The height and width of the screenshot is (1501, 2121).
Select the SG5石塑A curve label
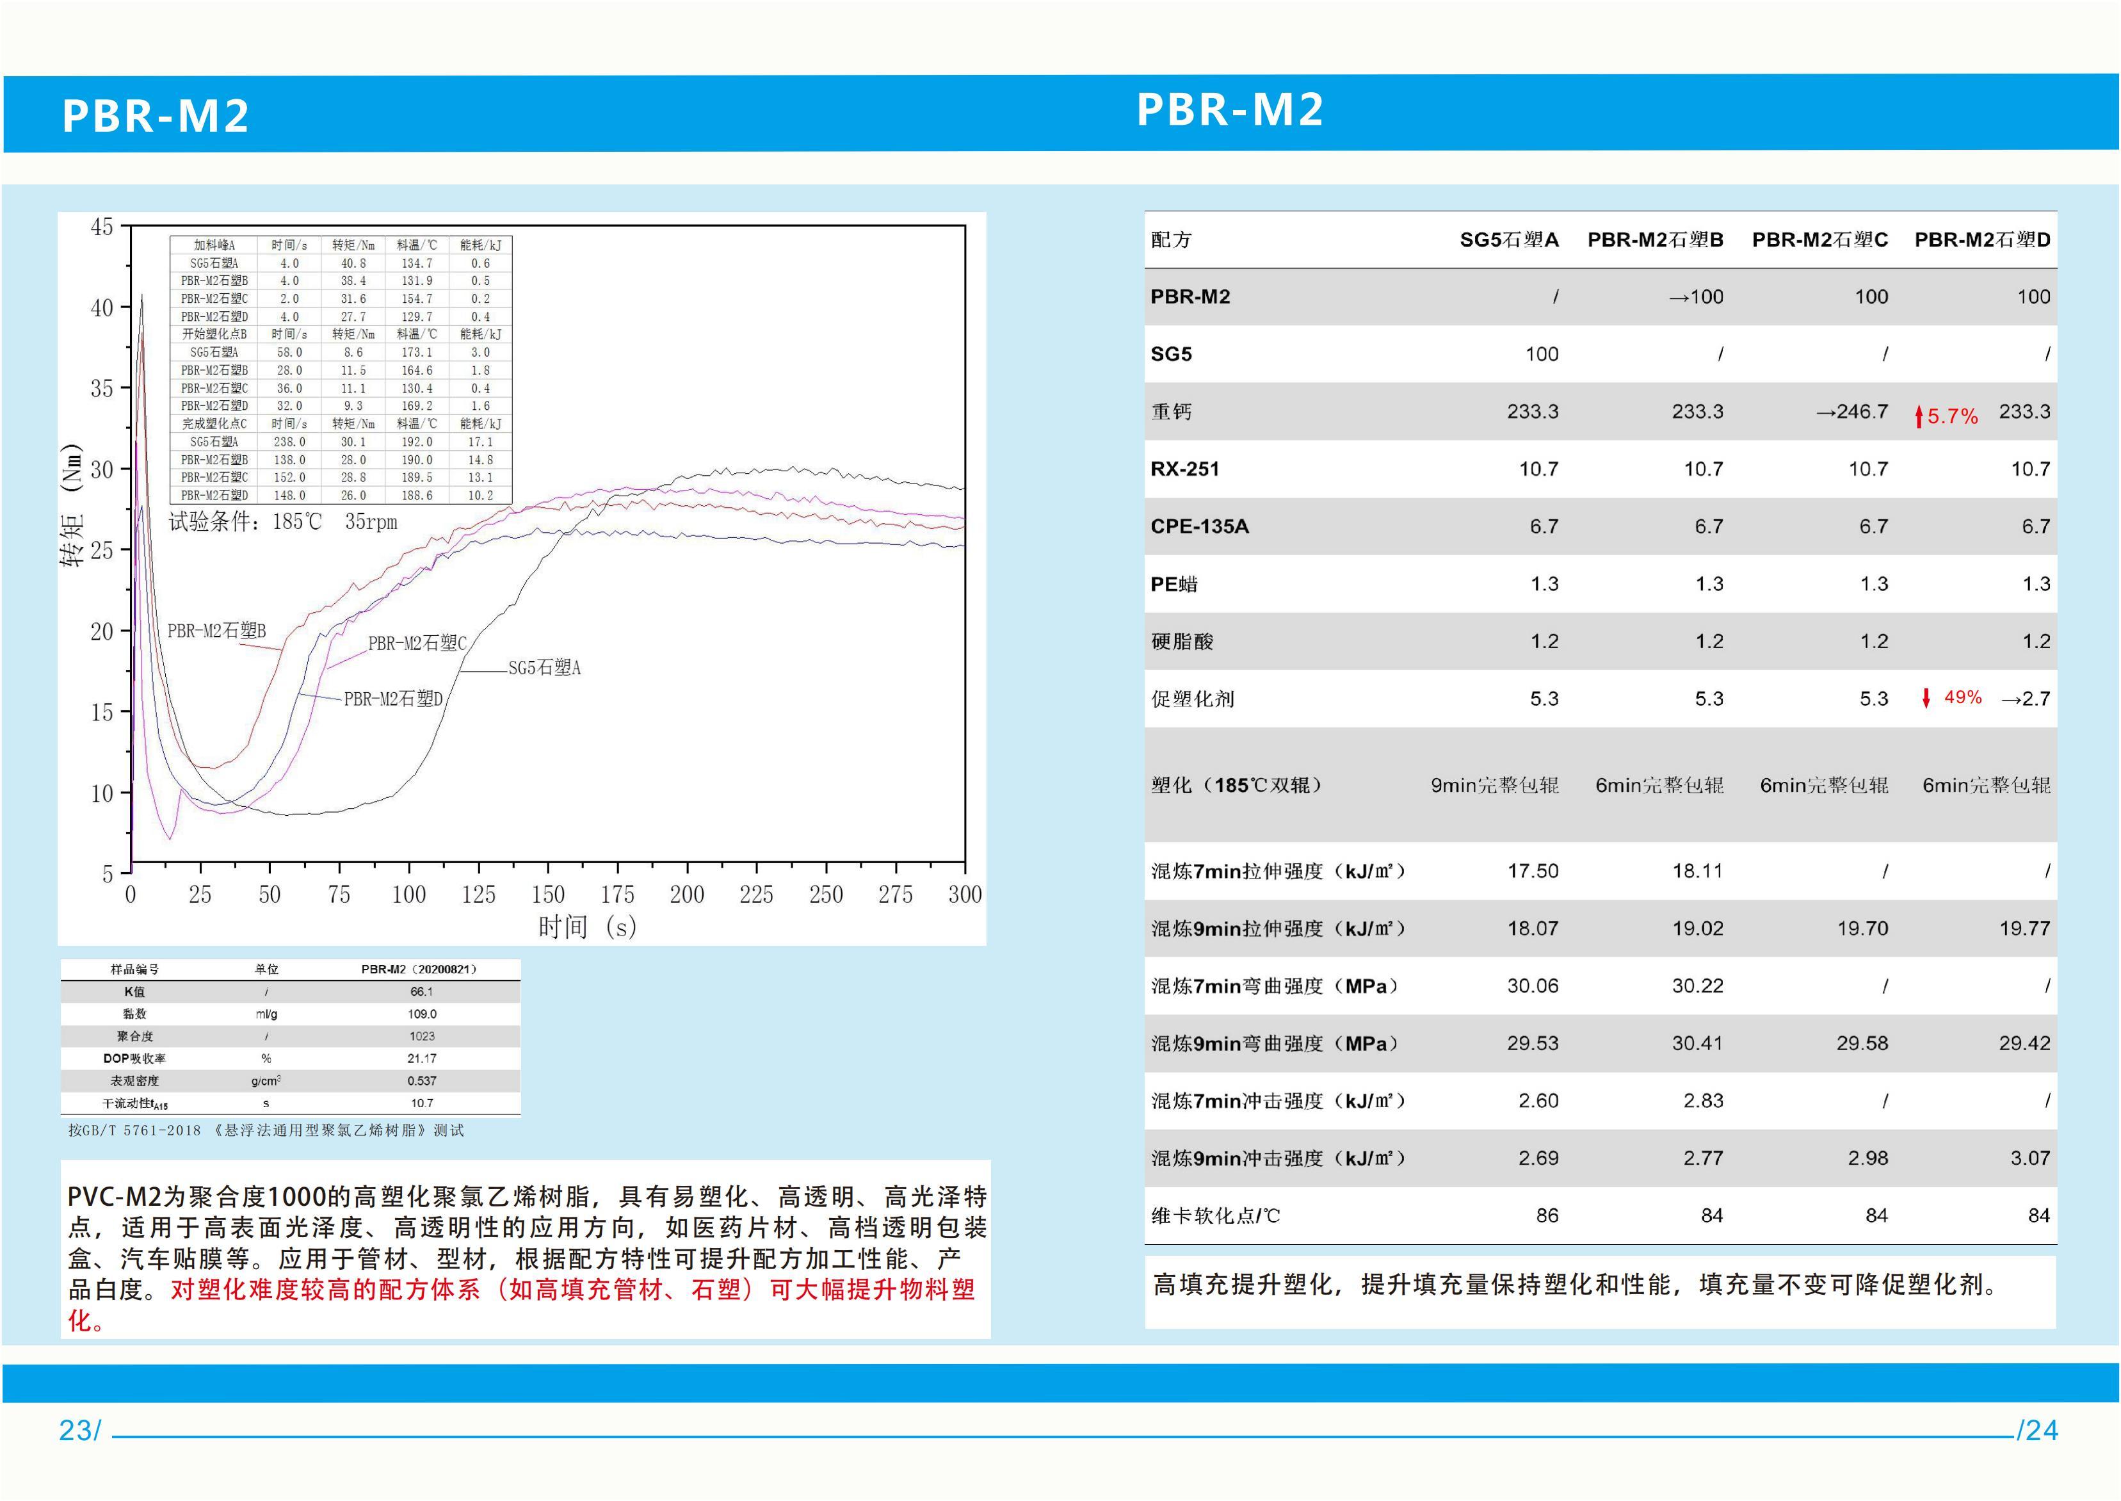pos(544,667)
